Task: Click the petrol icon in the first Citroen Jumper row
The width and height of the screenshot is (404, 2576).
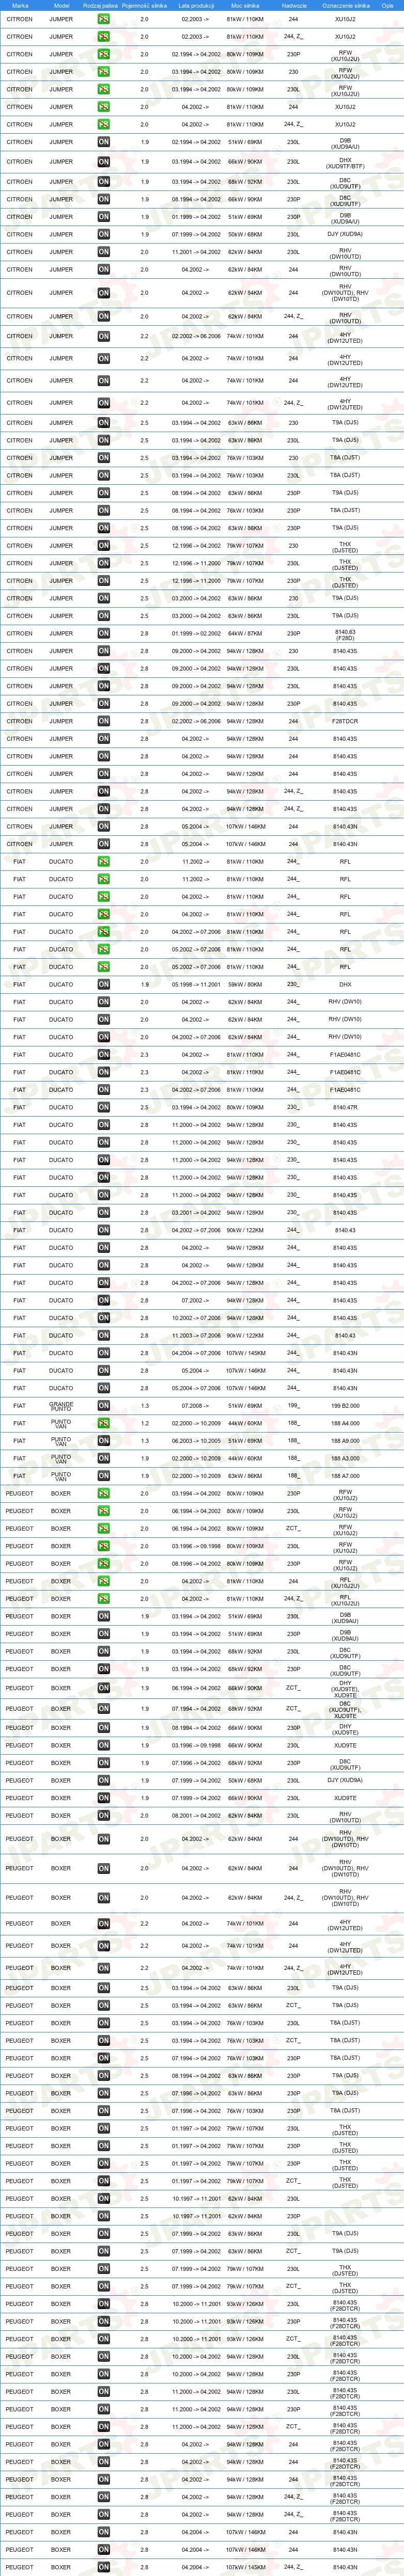Action: pos(104,19)
